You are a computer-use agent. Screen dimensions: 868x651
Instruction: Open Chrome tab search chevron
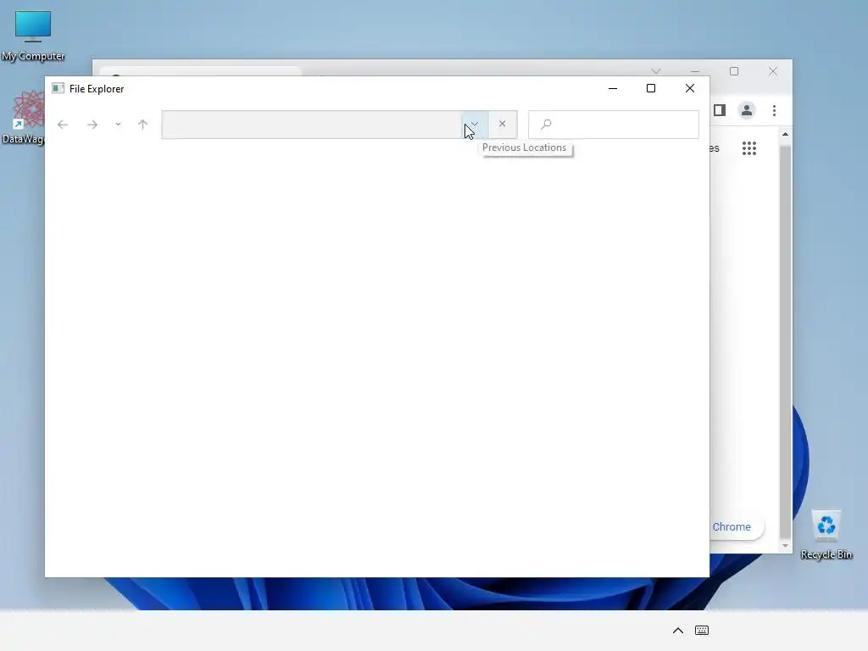tap(656, 71)
